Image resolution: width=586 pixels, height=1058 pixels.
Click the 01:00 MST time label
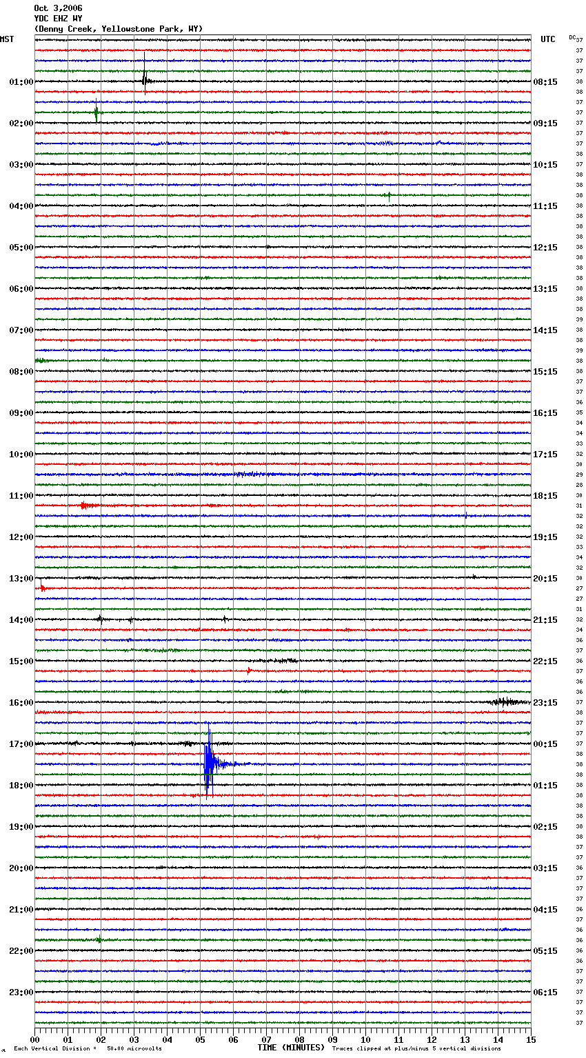21,82
